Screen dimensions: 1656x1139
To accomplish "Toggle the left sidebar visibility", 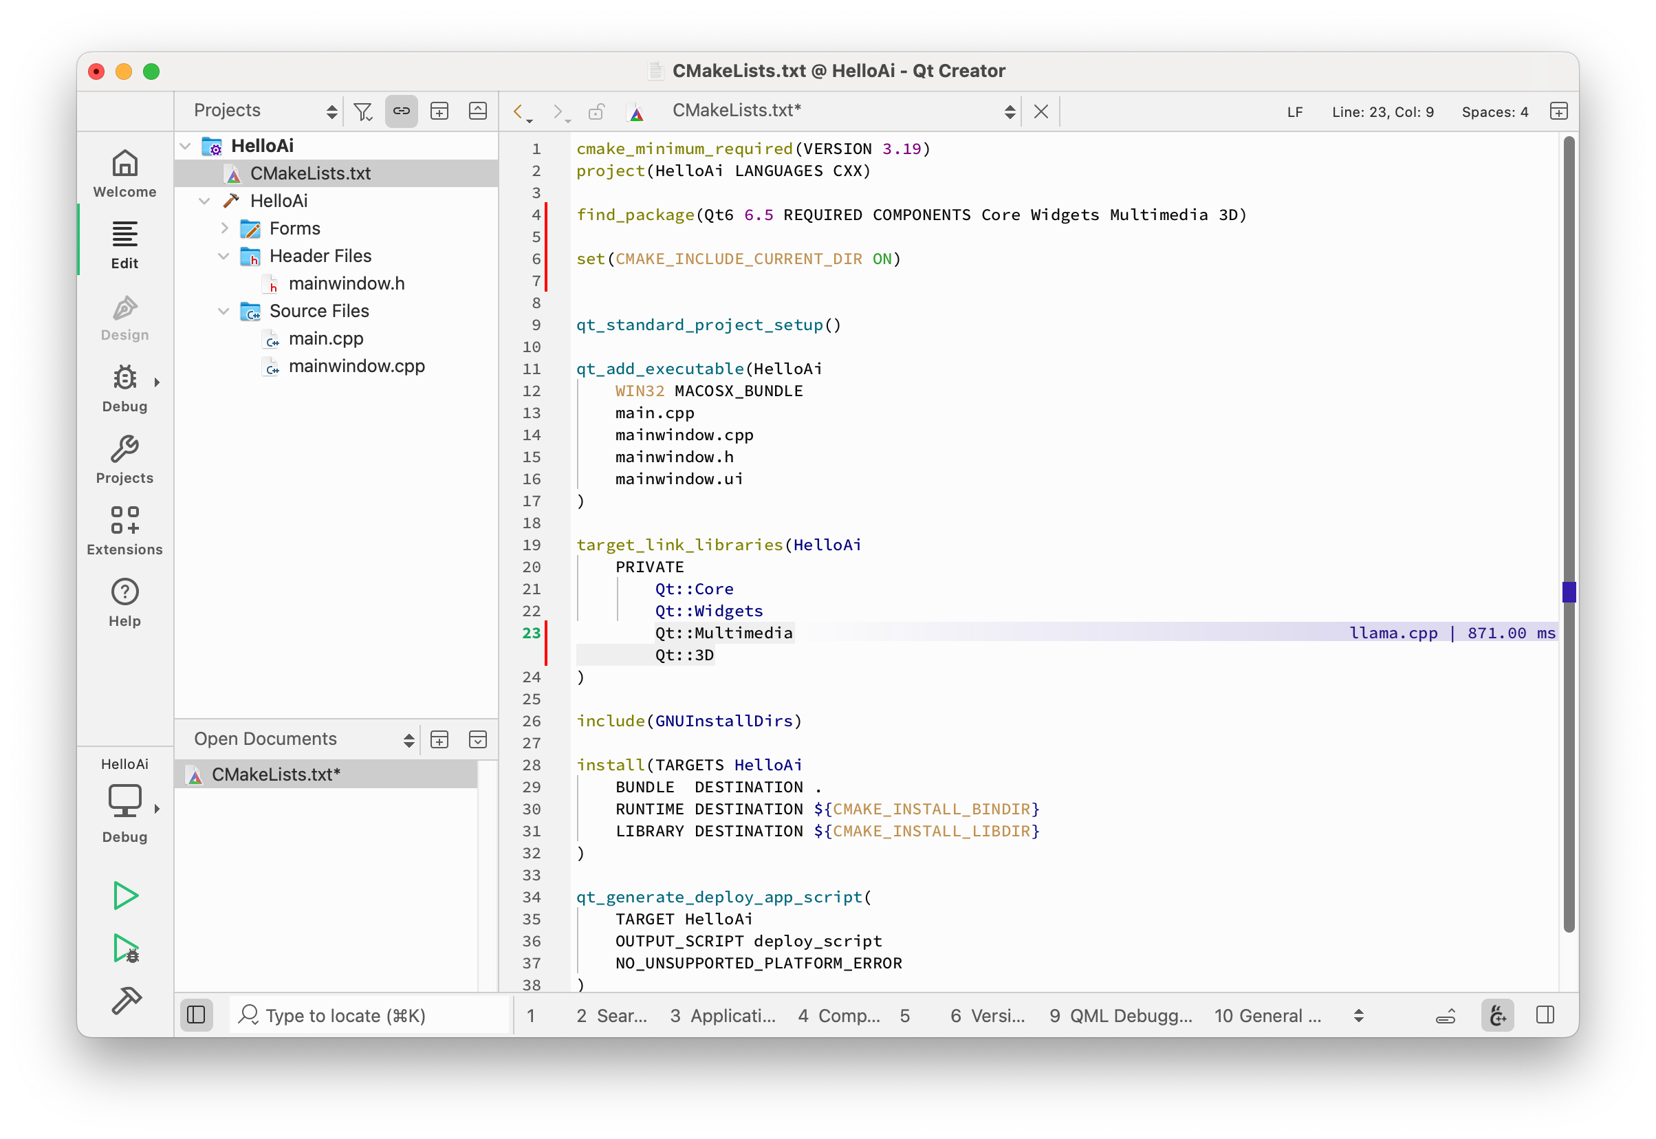I will [x=196, y=1015].
